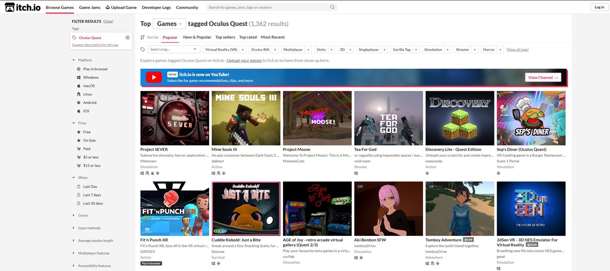Filter by Linux platform

click(84, 94)
